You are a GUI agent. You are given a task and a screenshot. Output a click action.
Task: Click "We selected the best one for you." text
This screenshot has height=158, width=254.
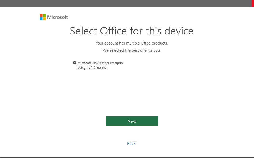(x=132, y=50)
